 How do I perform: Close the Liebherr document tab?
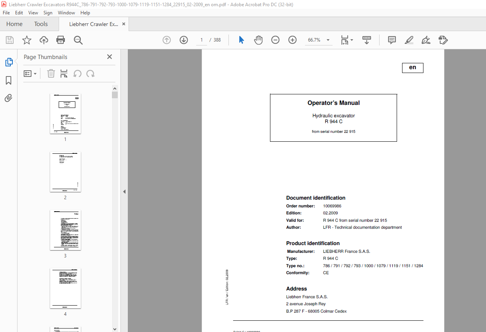[x=124, y=24]
